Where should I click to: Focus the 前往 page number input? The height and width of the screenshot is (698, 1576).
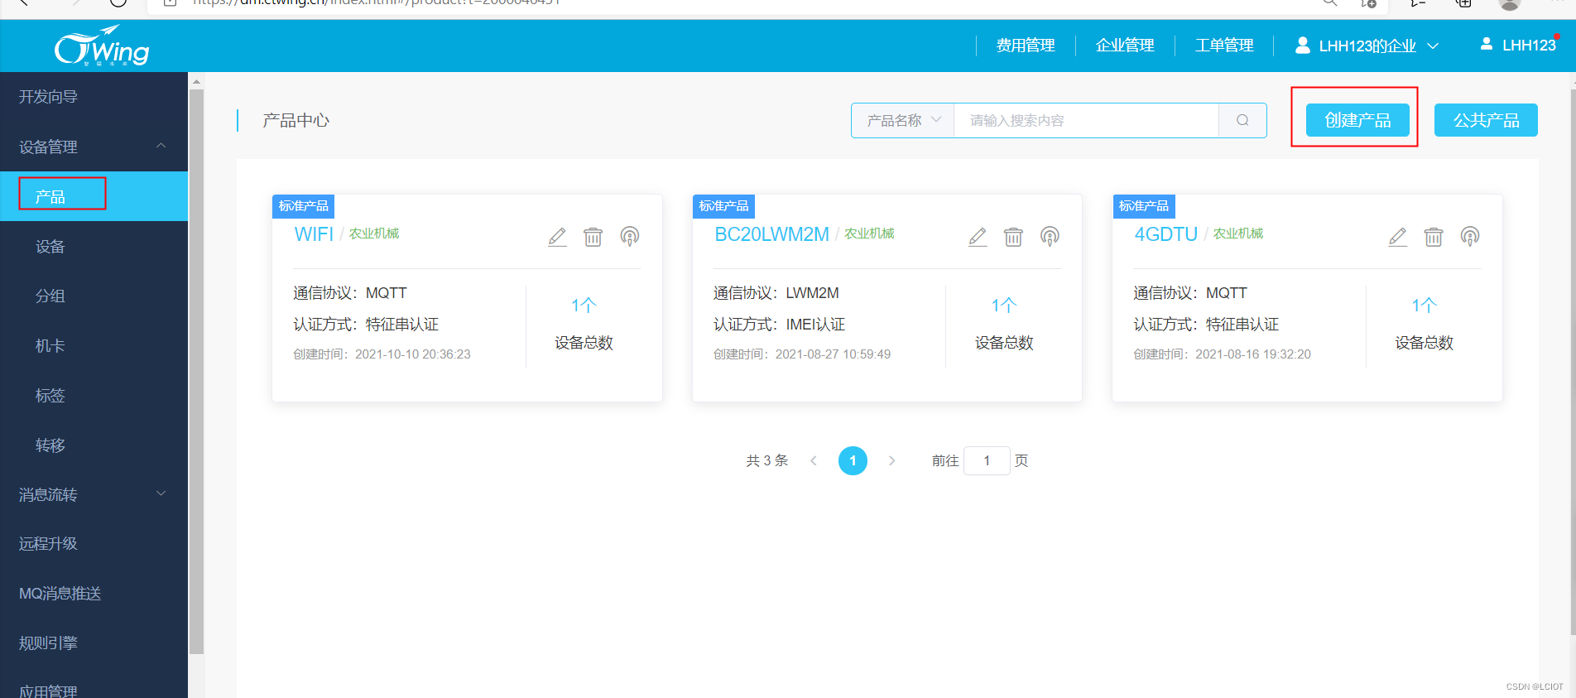(x=987, y=460)
